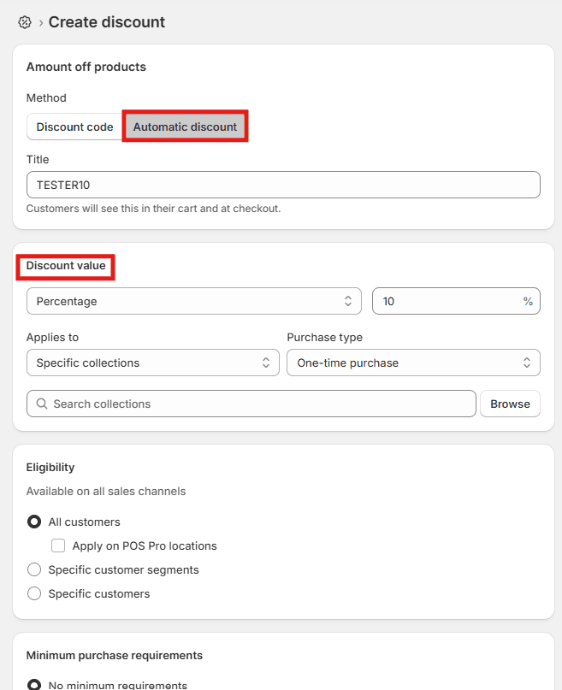The image size is (562, 690).
Task: Focus the discount value field showing 10
Action: click(445, 301)
